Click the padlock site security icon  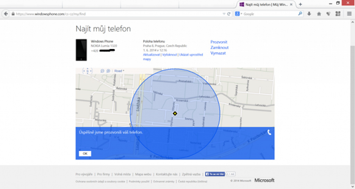[13, 14]
